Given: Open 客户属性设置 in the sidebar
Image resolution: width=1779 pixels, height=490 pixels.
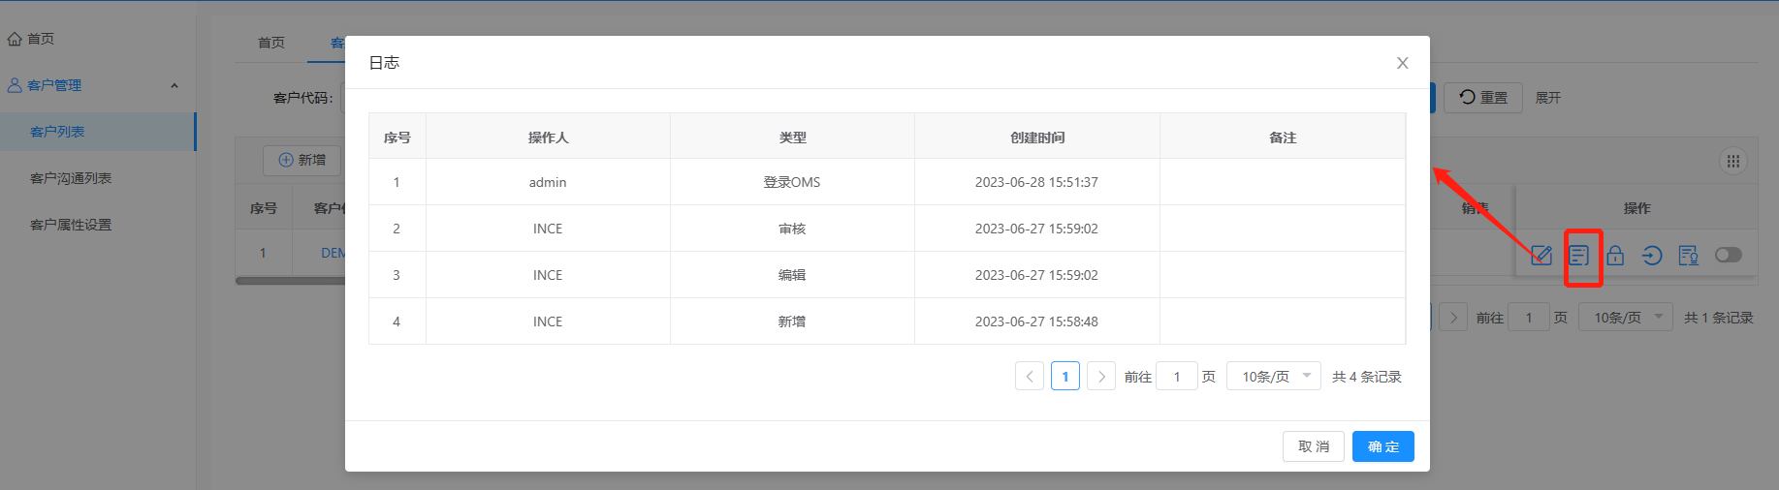Looking at the screenshot, I should pos(71,225).
